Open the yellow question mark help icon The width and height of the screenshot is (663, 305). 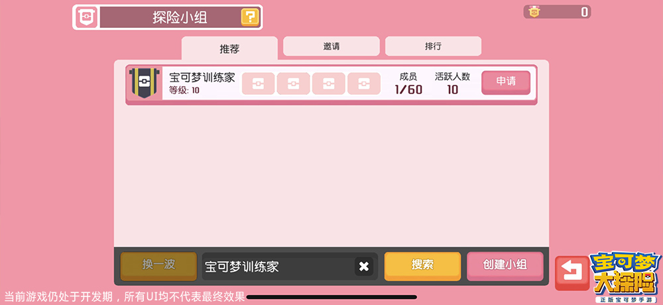click(251, 17)
